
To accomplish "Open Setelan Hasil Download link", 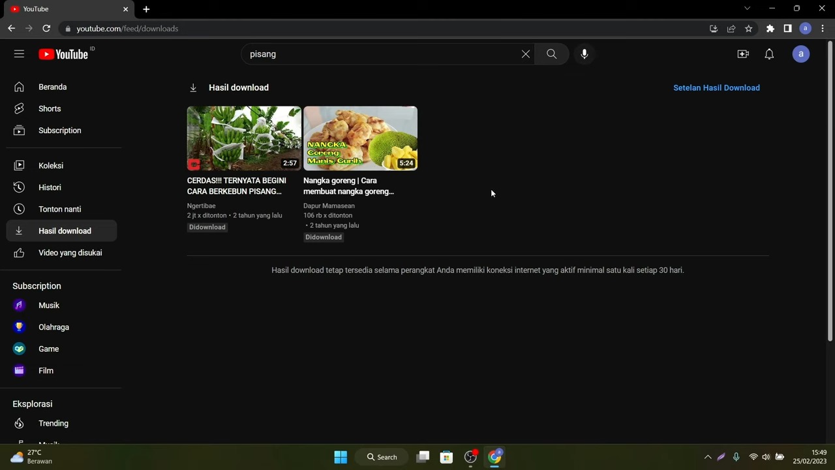I will (716, 87).
